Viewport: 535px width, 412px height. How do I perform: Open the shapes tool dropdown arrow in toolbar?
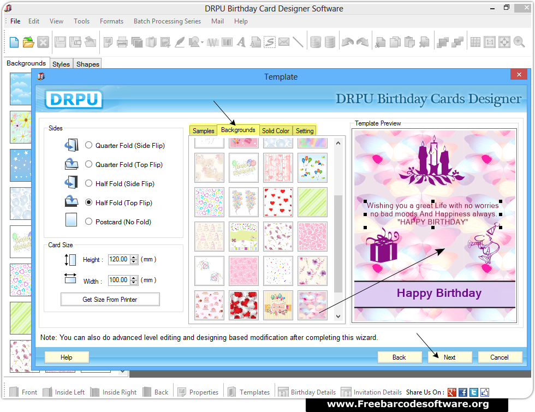[202, 43]
